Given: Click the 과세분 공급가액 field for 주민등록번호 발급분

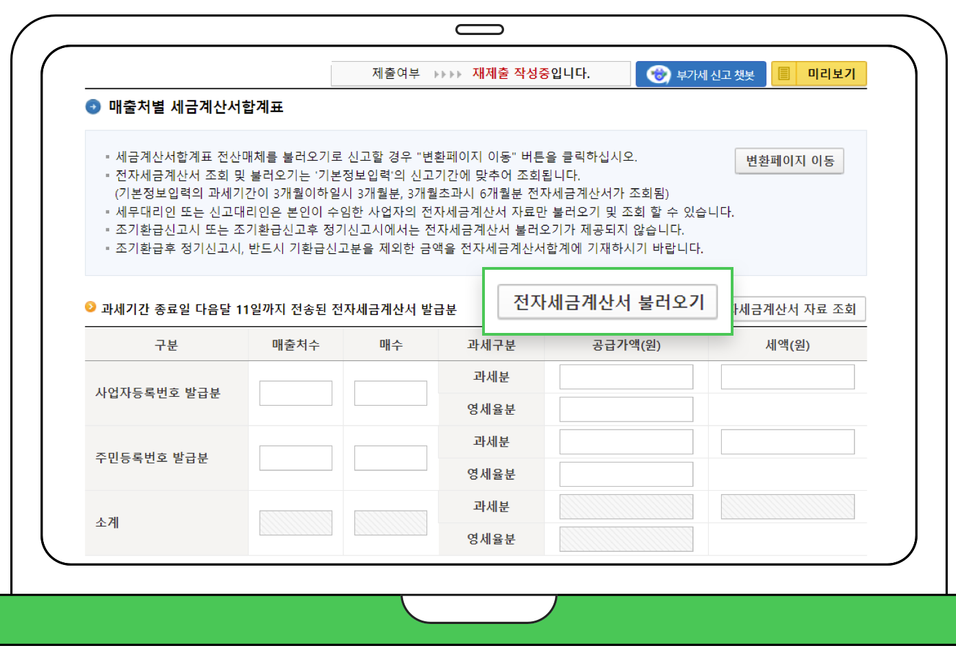Looking at the screenshot, I should (x=626, y=441).
